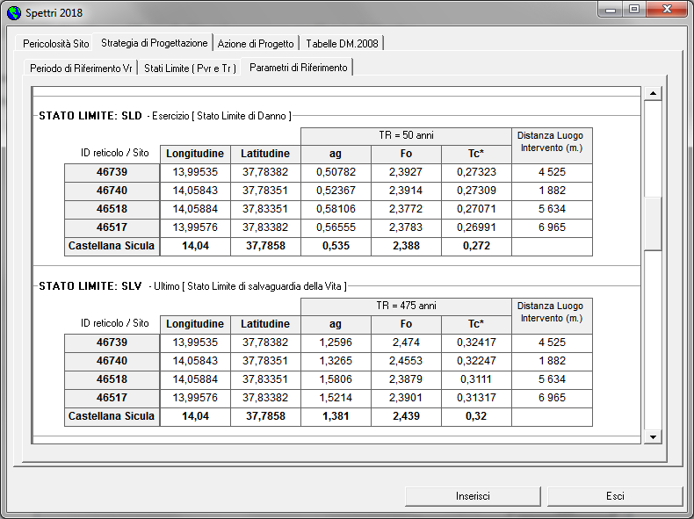The width and height of the screenshot is (694, 519).
Task: Click the SLD ag value 0,52367
Action: [x=336, y=191]
